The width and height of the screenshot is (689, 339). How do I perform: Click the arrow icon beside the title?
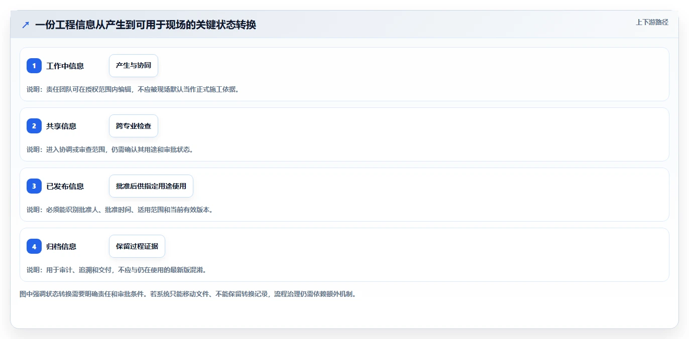[x=26, y=25]
